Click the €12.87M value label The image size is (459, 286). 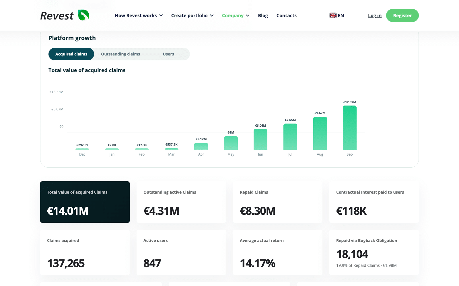(x=350, y=102)
